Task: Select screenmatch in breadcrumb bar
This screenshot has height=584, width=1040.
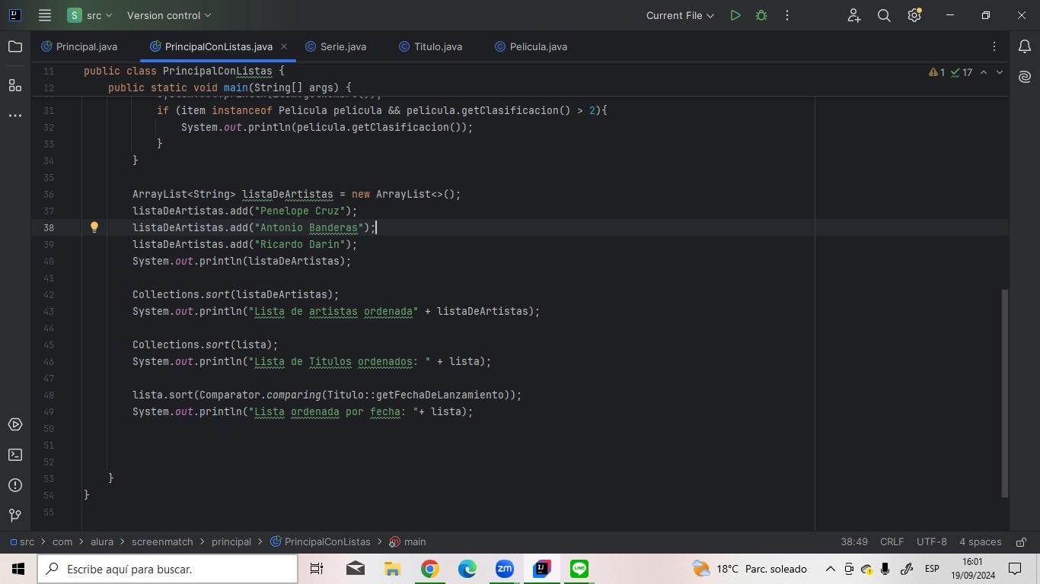Action: 162,541
